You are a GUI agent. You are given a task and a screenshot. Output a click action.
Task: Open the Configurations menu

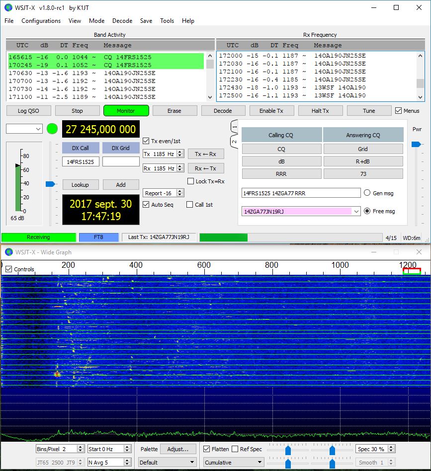tap(41, 21)
